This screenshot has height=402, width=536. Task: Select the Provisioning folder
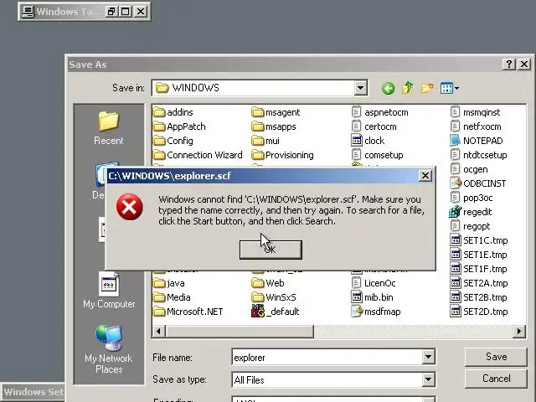tap(282, 155)
